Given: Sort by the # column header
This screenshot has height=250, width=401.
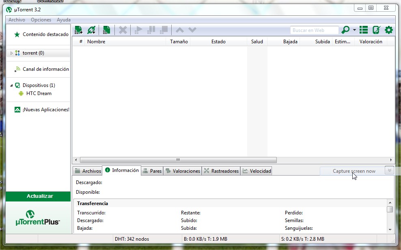Looking at the screenshot, I should [x=81, y=42].
